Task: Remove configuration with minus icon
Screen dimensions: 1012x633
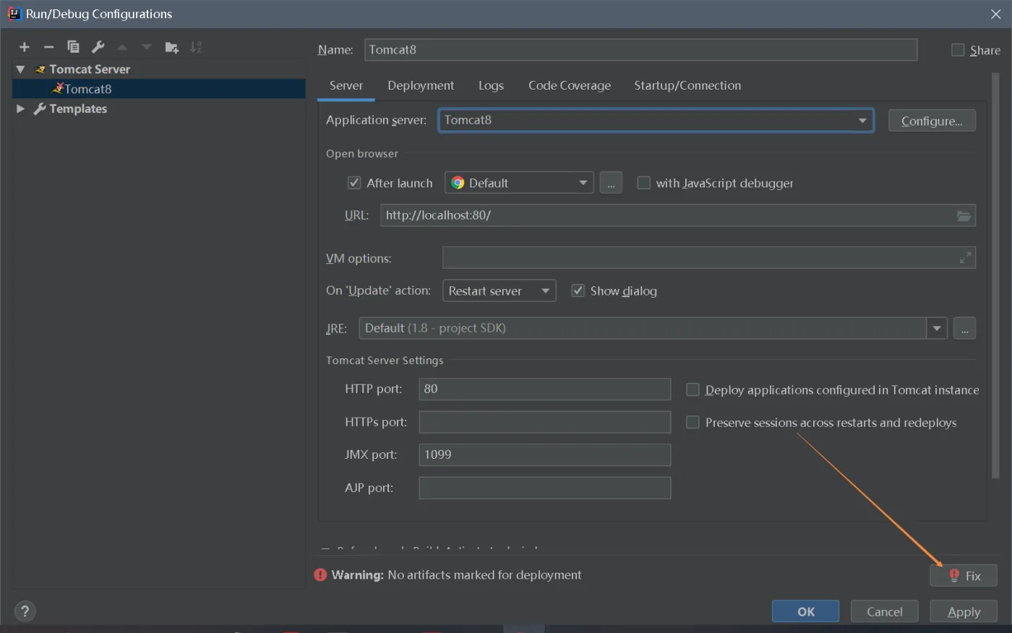Action: point(48,47)
